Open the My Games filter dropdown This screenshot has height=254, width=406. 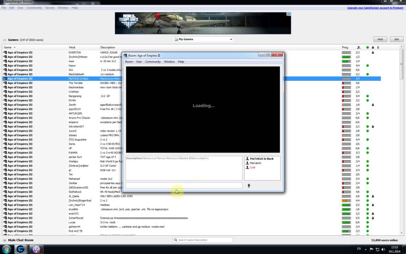pos(203,40)
